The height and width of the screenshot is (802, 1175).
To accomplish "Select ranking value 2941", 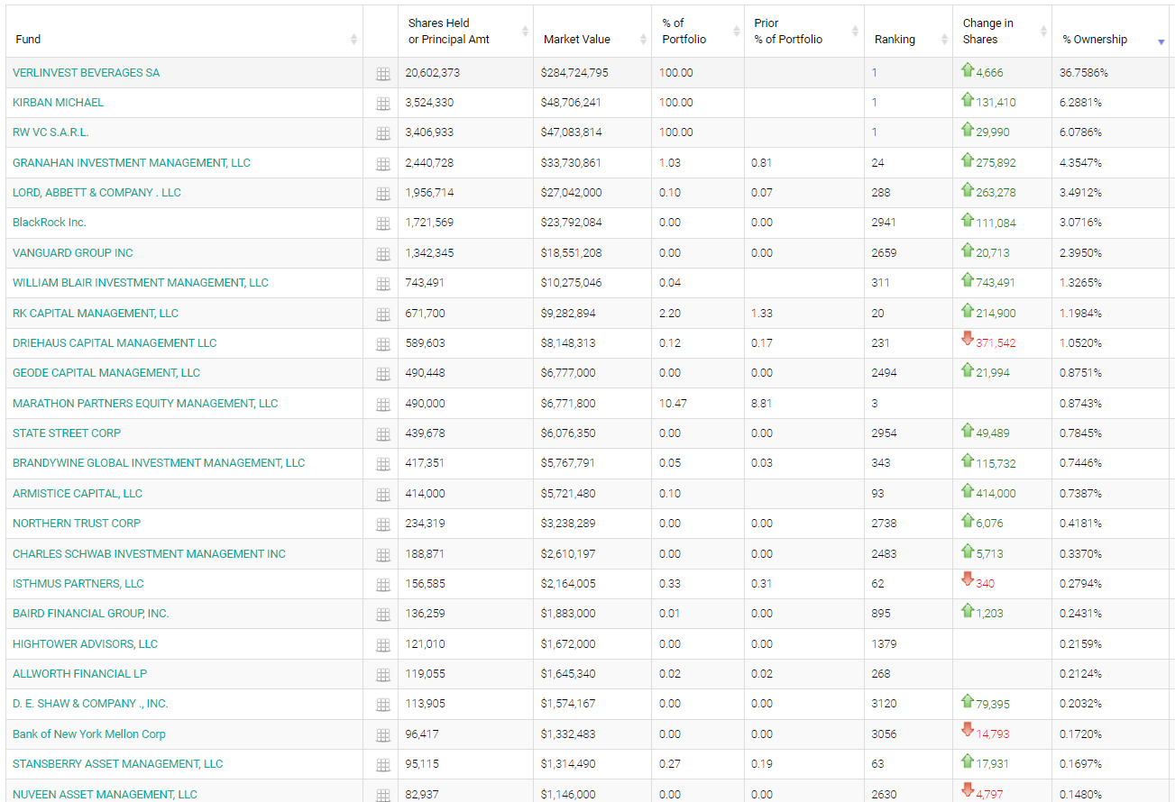I will 884,222.
